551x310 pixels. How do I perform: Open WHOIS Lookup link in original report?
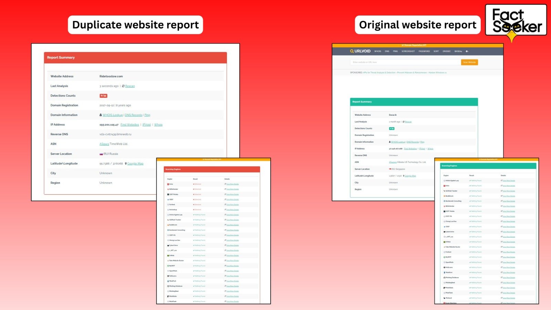pyautogui.click(x=398, y=142)
